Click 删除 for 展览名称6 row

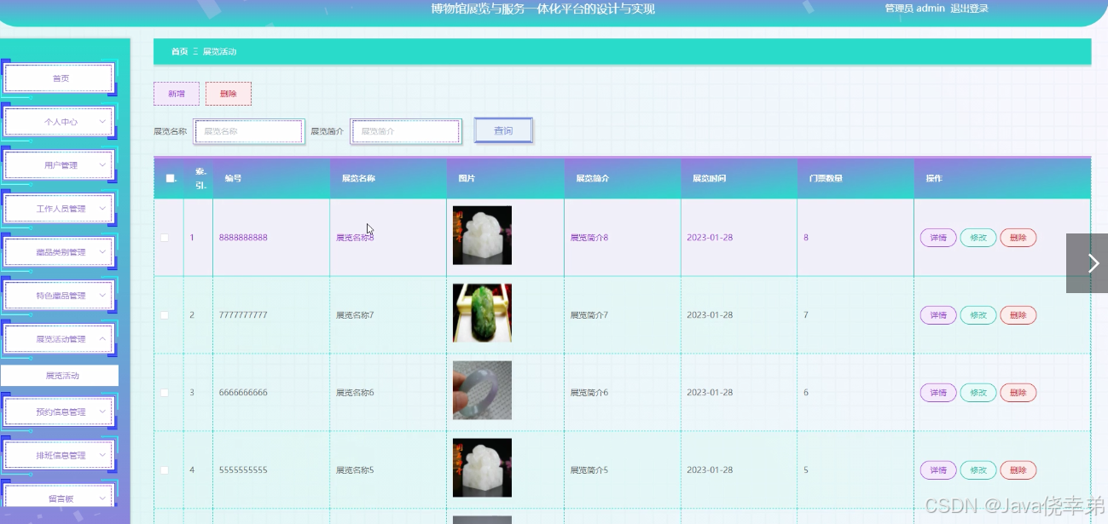pos(1018,393)
